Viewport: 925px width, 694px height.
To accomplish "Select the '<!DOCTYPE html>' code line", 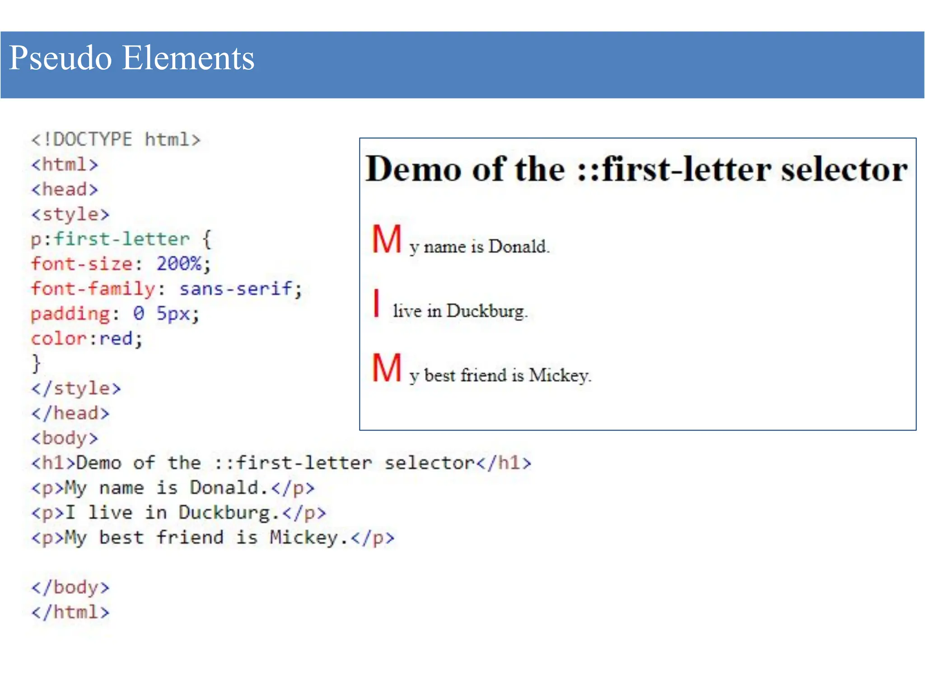I will point(116,139).
